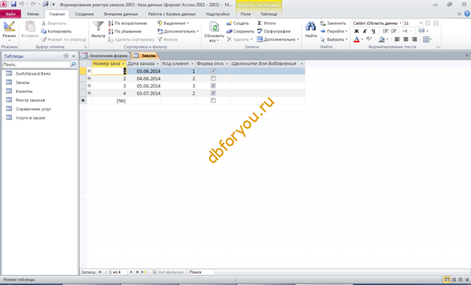Click Обновить все refresh icon
Viewport: 471px width, 285px height.
214,26
